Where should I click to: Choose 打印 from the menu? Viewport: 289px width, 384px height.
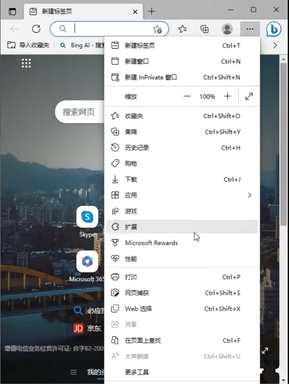click(x=182, y=277)
